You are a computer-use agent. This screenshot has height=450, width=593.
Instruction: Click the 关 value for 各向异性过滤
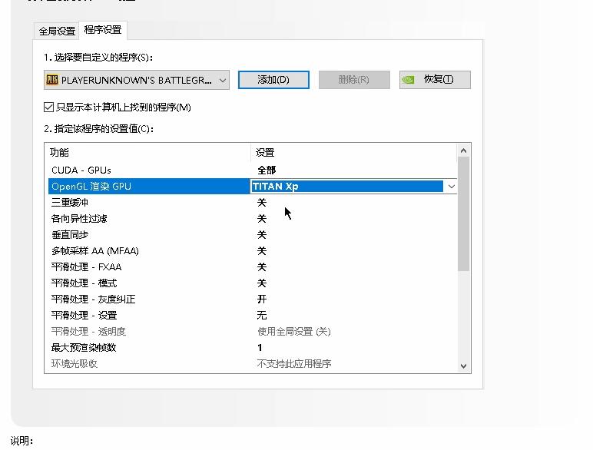(x=262, y=219)
